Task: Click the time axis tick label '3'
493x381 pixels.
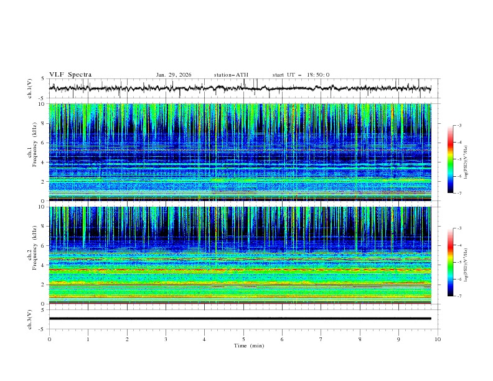Action: 166,339
